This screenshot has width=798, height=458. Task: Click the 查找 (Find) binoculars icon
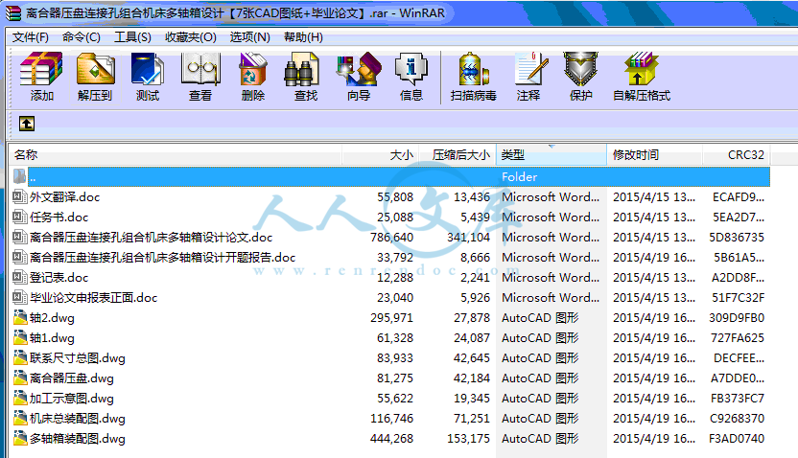(301, 69)
